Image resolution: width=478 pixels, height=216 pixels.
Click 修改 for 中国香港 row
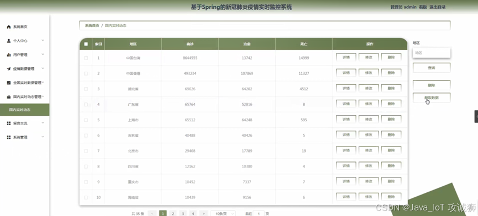pos(369,73)
